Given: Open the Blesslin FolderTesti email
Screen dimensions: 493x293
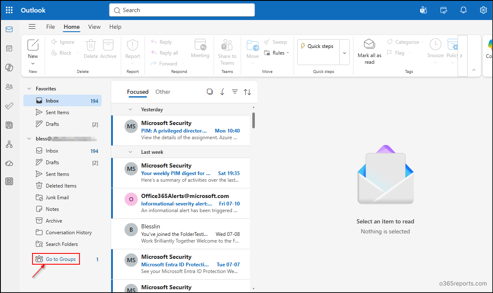Looking at the screenshot, I should (181, 233).
